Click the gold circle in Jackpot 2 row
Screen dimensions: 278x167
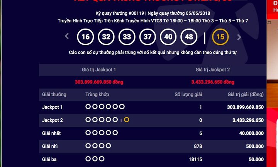pos(127,119)
